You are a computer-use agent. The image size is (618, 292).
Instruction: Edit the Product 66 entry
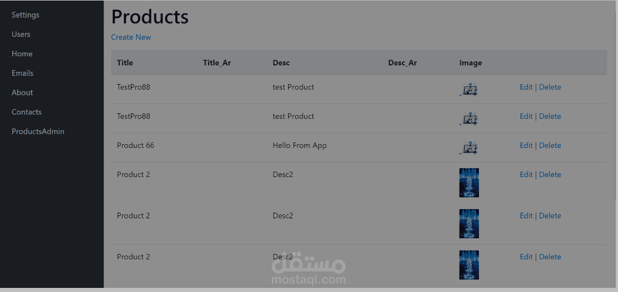pyautogui.click(x=526, y=145)
